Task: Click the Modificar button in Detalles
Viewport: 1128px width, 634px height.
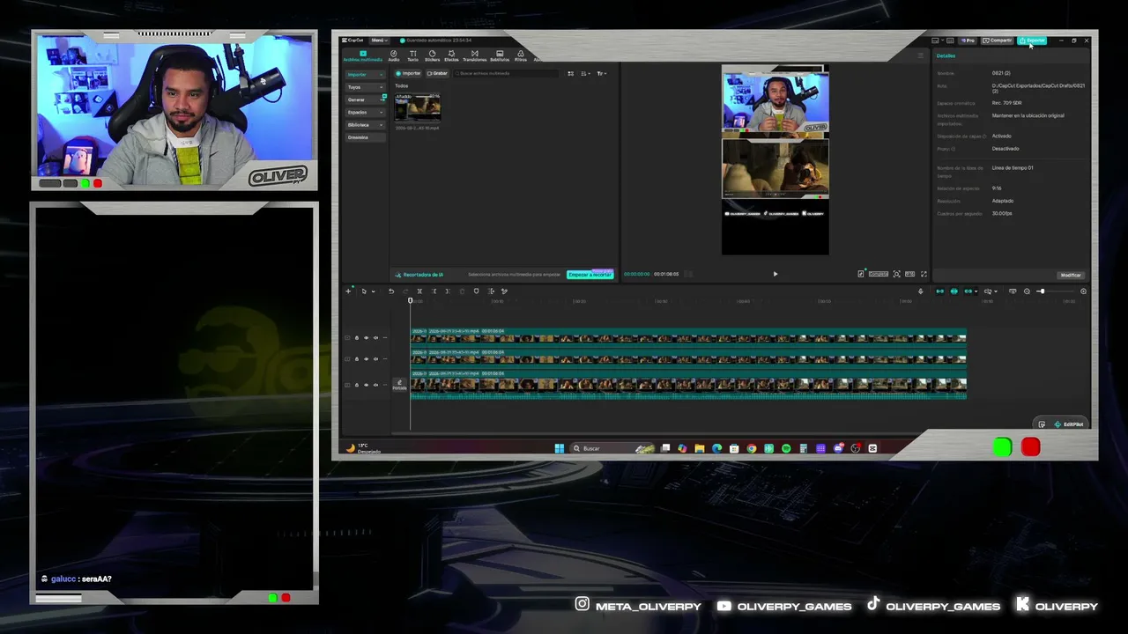Action: (x=1071, y=275)
